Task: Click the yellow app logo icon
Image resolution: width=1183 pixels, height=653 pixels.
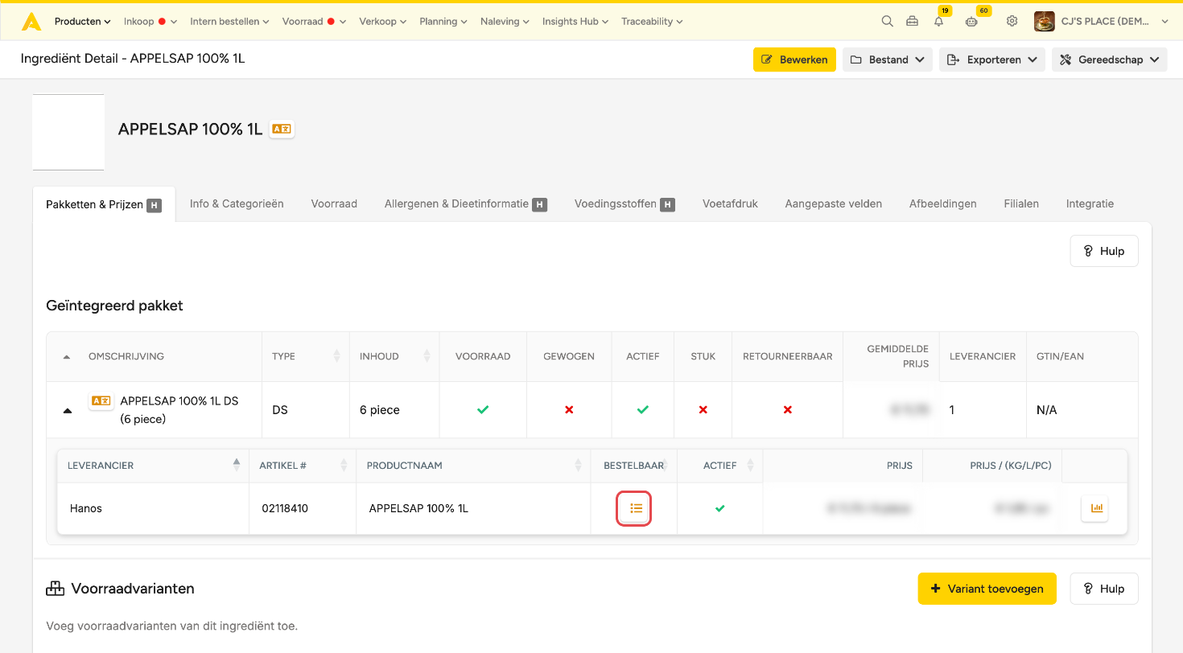Action: (31, 22)
